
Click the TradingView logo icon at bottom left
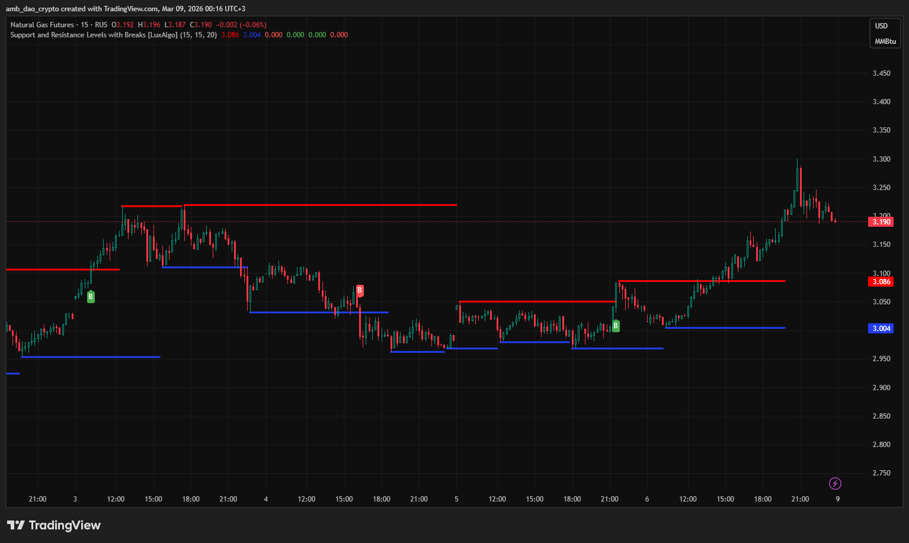coord(16,525)
